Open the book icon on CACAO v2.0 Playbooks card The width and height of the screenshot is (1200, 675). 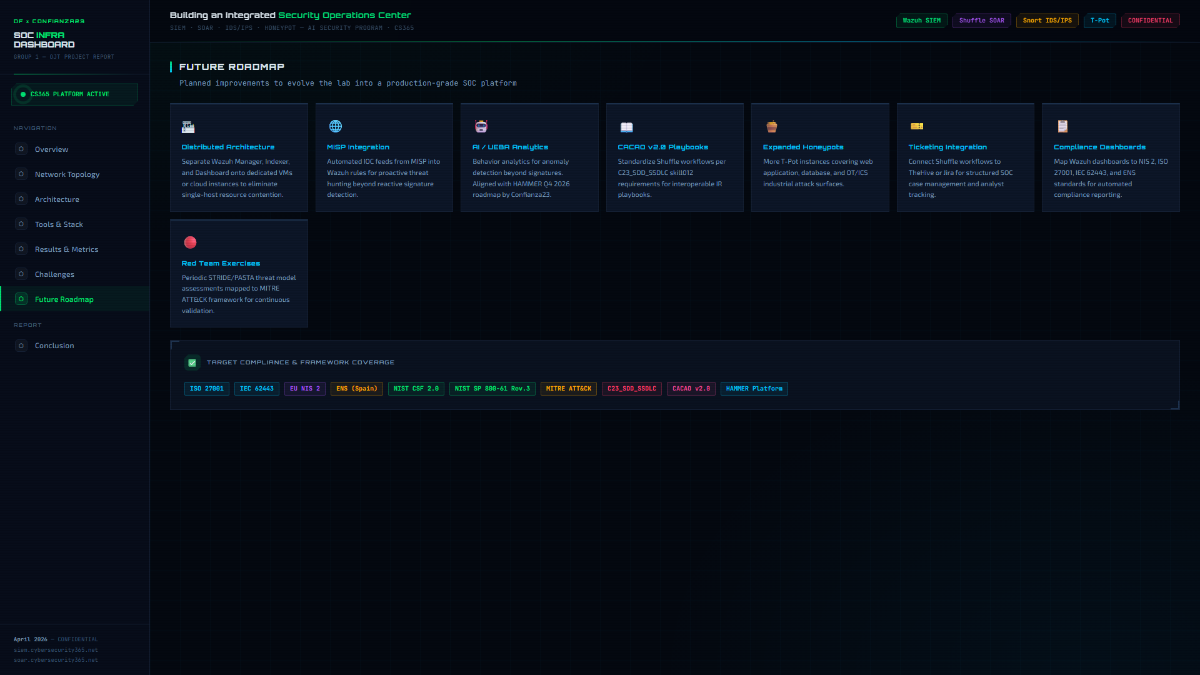click(x=626, y=126)
